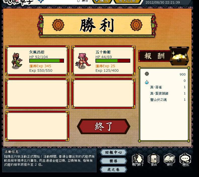Viewport: 199px width, 177px height.
Task: Open the 嚮導 guide button
Action: pos(113,161)
